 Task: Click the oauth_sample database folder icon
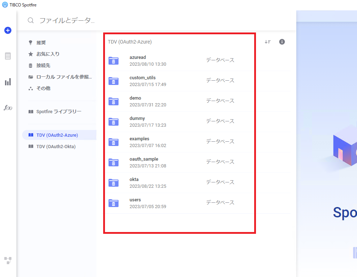(114, 162)
